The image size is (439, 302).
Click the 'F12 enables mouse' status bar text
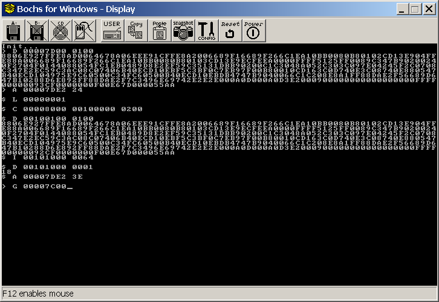[x=38, y=294]
